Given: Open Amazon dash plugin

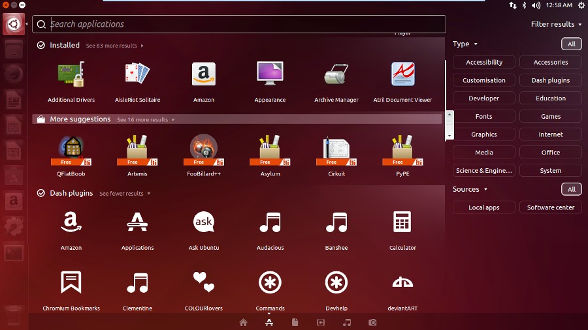Looking at the screenshot, I should [71, 230].
